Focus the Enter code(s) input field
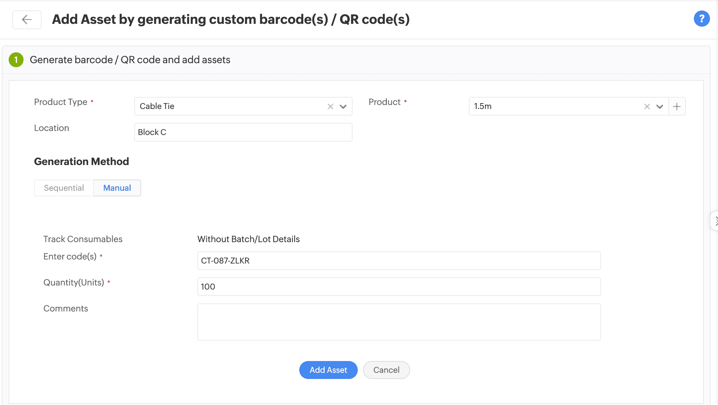718x405 pixels. [x=399, y=261]
